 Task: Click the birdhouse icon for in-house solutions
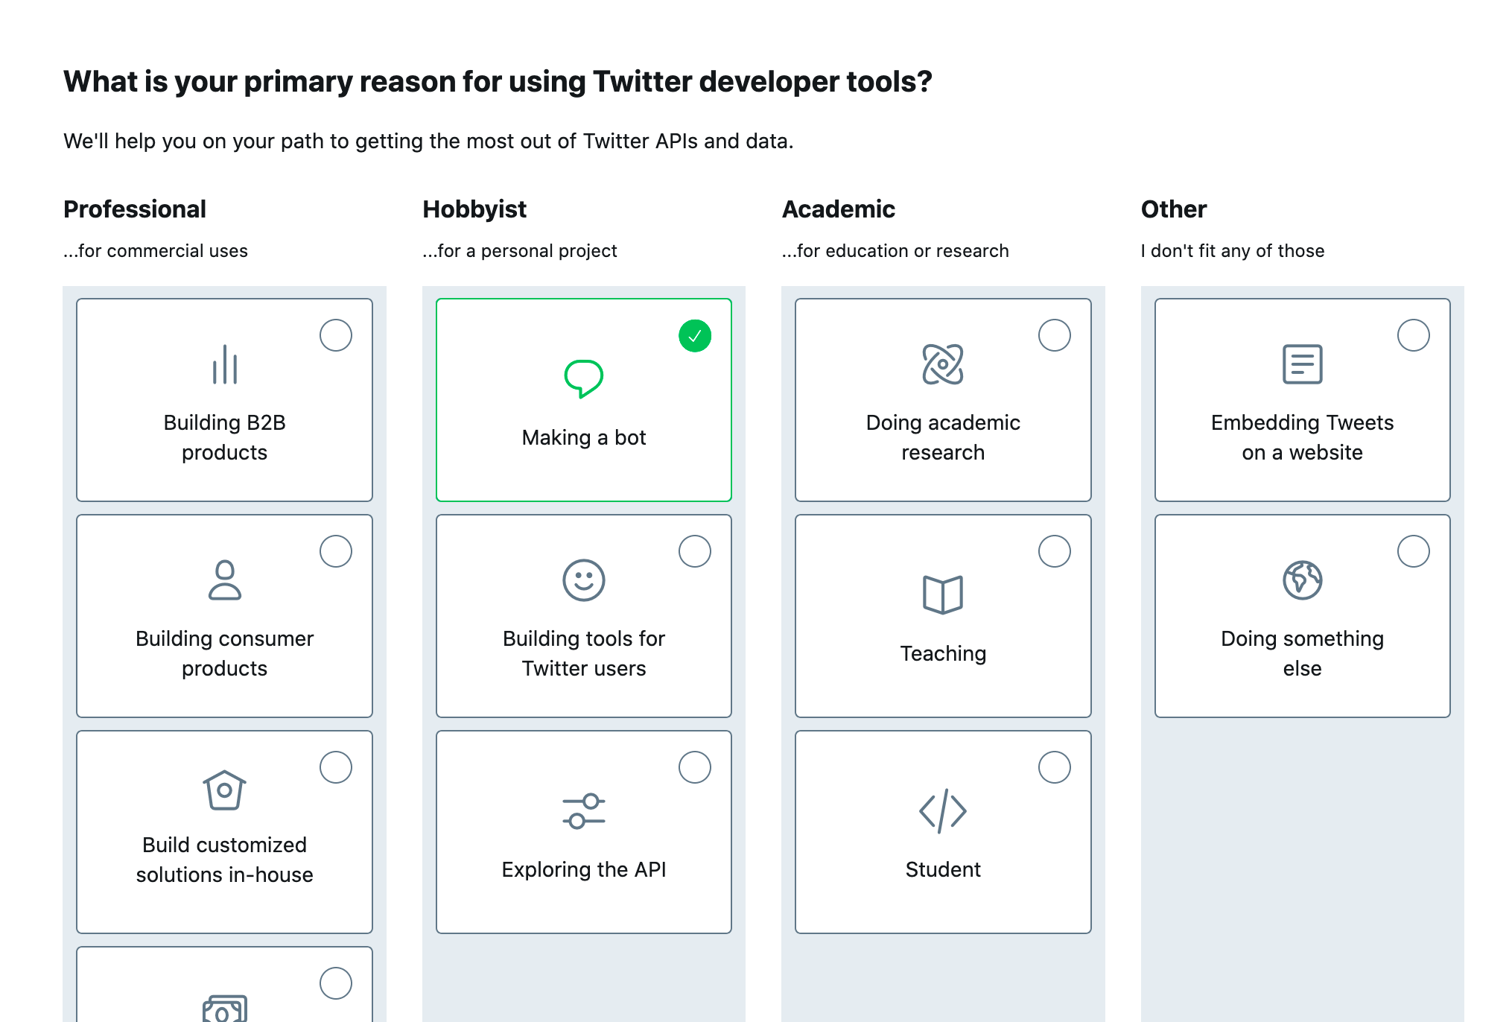(x=224, y=790)
